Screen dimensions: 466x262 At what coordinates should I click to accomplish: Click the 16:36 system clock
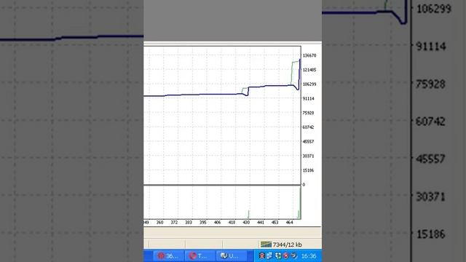[309, 256]
